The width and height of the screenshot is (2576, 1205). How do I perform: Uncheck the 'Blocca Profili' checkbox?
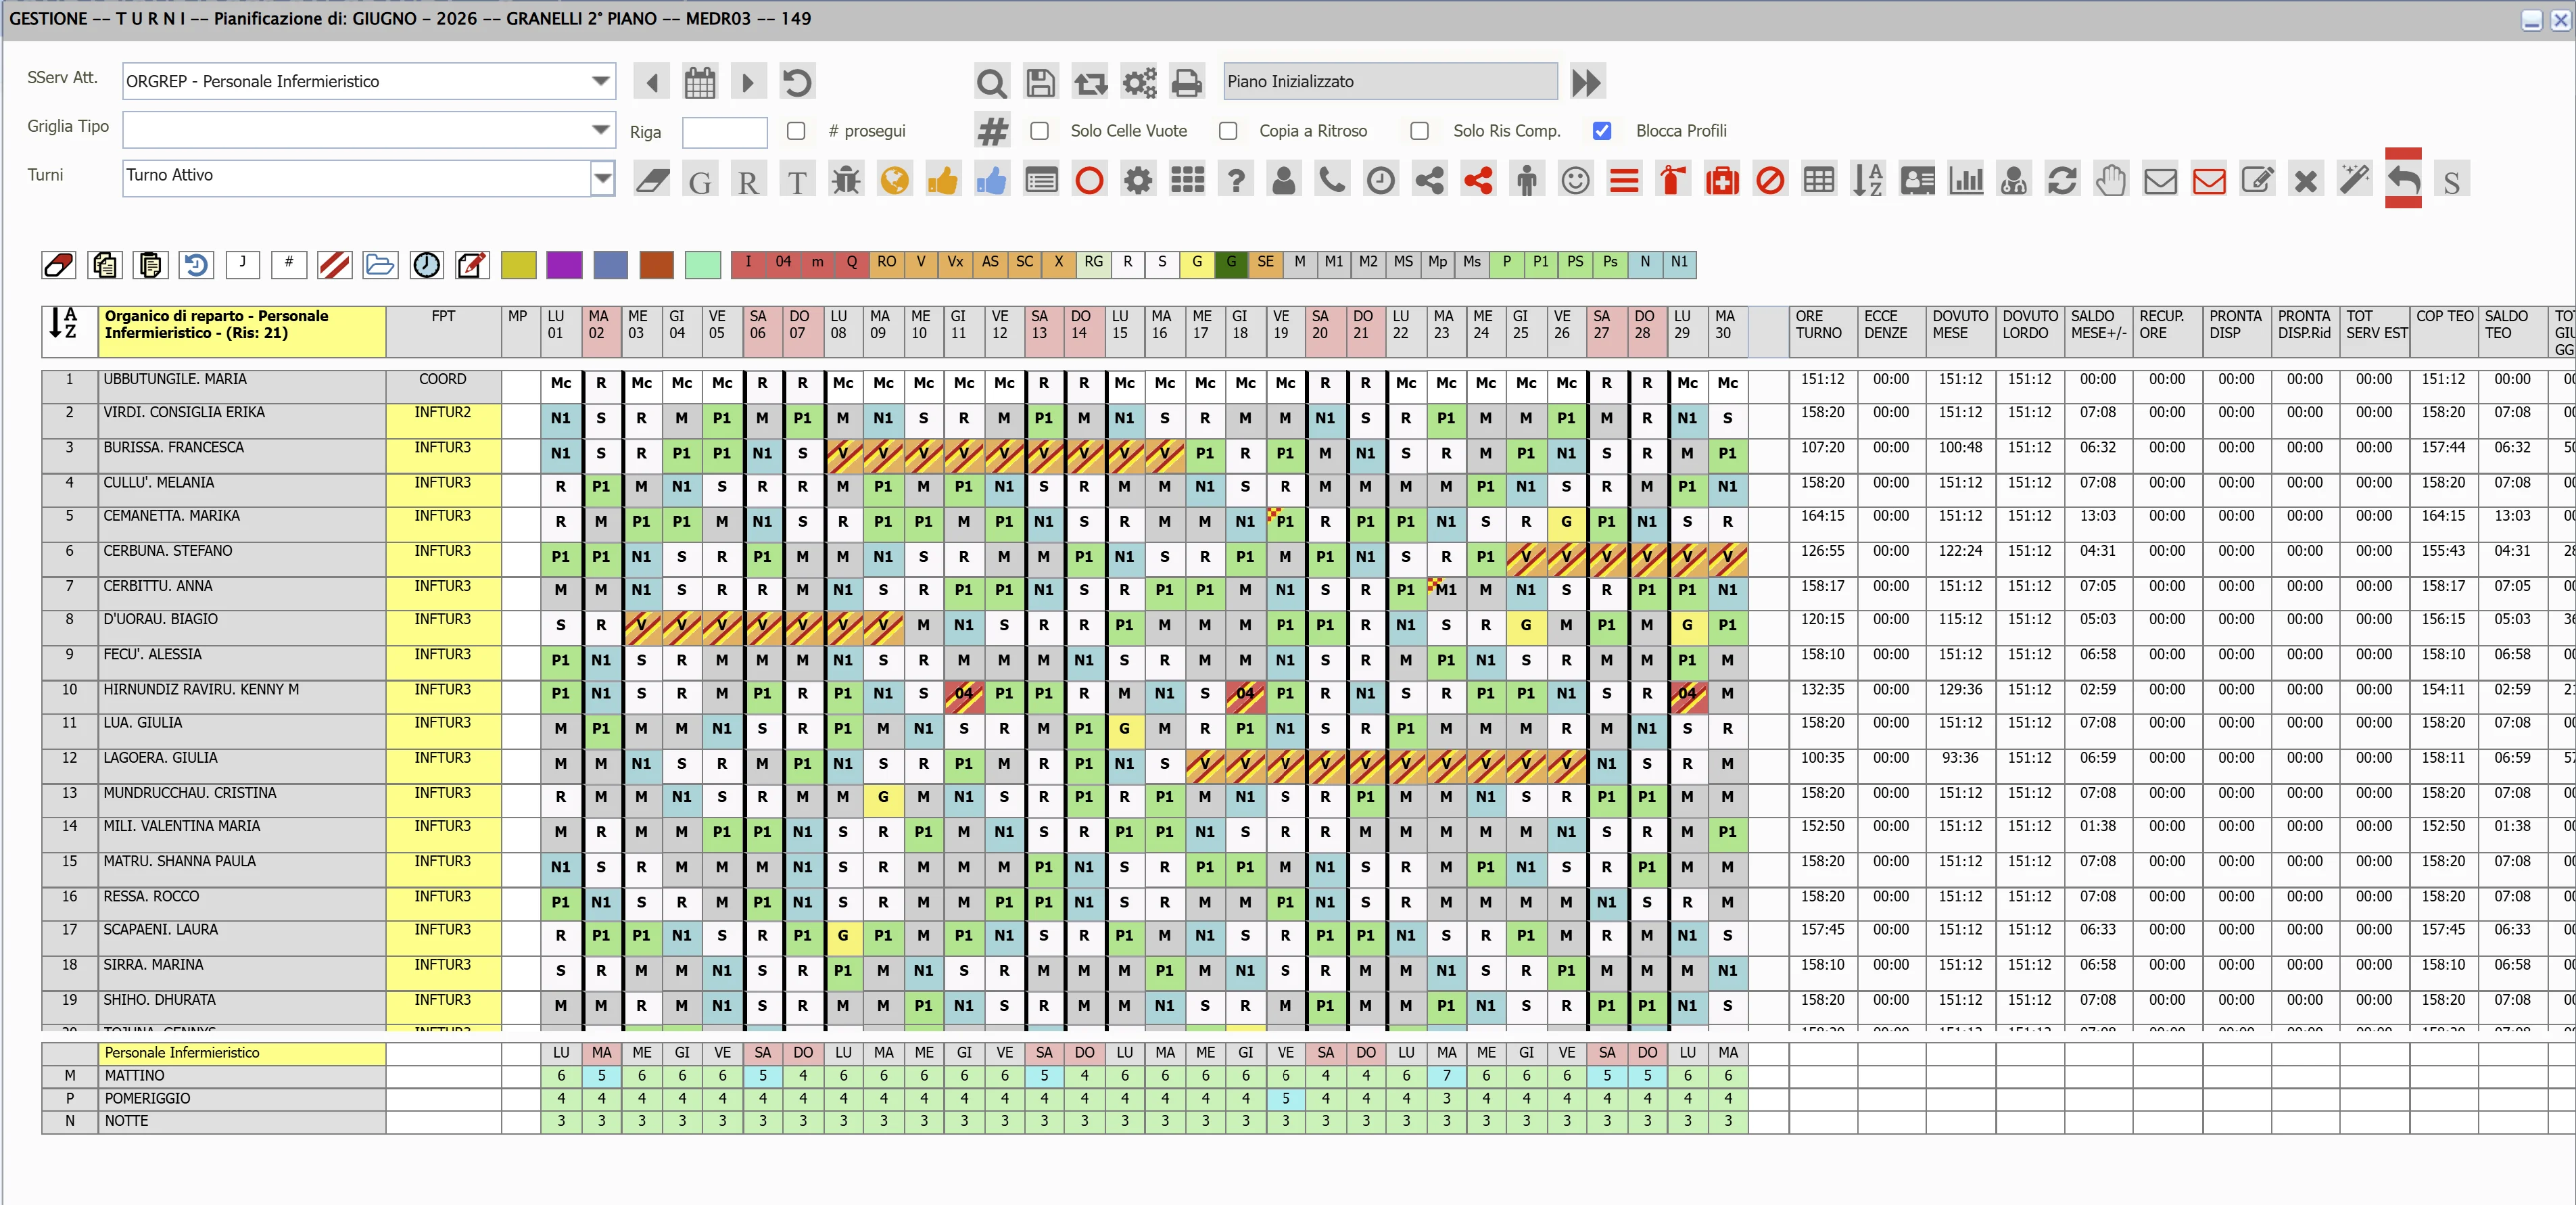click(1602, 131)
